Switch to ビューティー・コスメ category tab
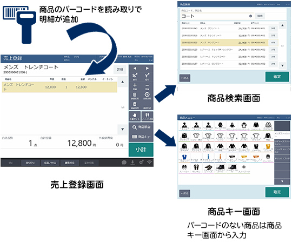The image size is (292, 243). coord(282,151)
